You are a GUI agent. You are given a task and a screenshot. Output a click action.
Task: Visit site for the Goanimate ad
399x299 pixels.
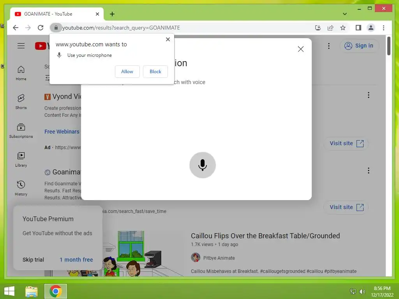(346, 207)
